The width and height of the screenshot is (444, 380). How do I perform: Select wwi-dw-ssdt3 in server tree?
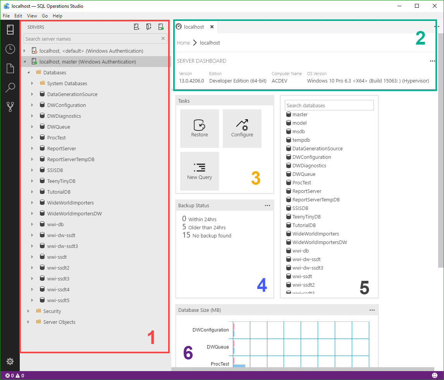click(62, 246)
